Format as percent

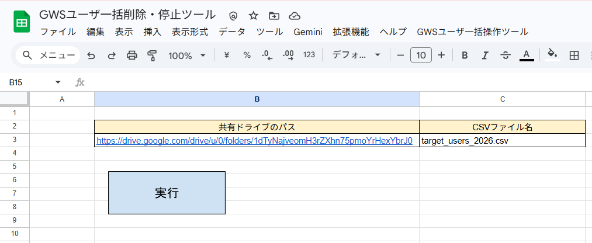(247, 55)
